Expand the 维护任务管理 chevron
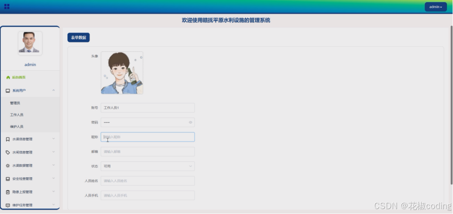Viewport: 453px width, 214px height. click(x=54, y=205)
